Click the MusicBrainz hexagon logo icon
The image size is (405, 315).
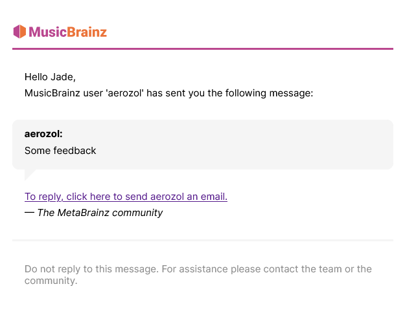19,32
